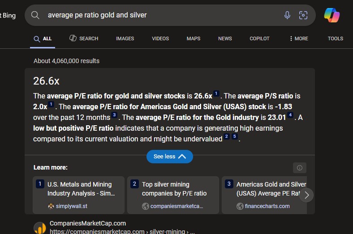This screenshot has height=234, width=353.
Task: Click citation 1 after 26.6x
Action: click(x=216, y=94)
